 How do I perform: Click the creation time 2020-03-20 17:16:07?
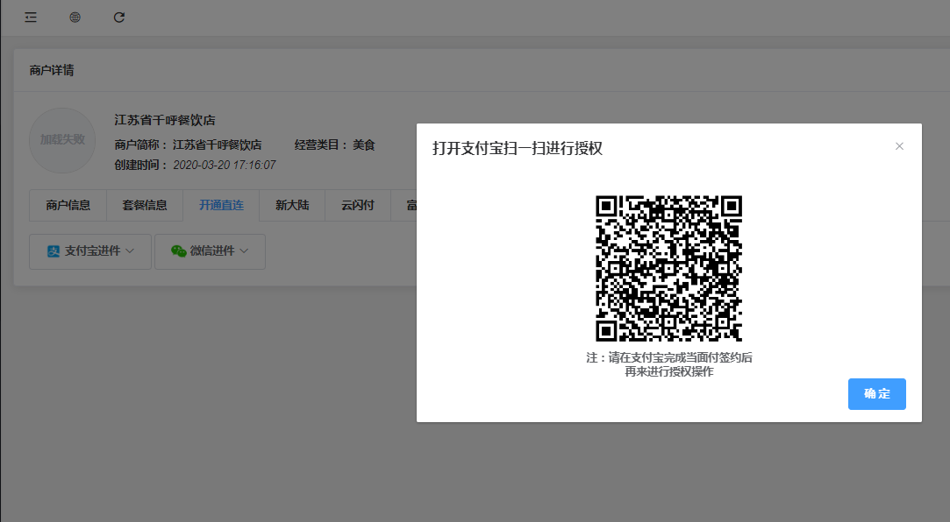[225, 166]
